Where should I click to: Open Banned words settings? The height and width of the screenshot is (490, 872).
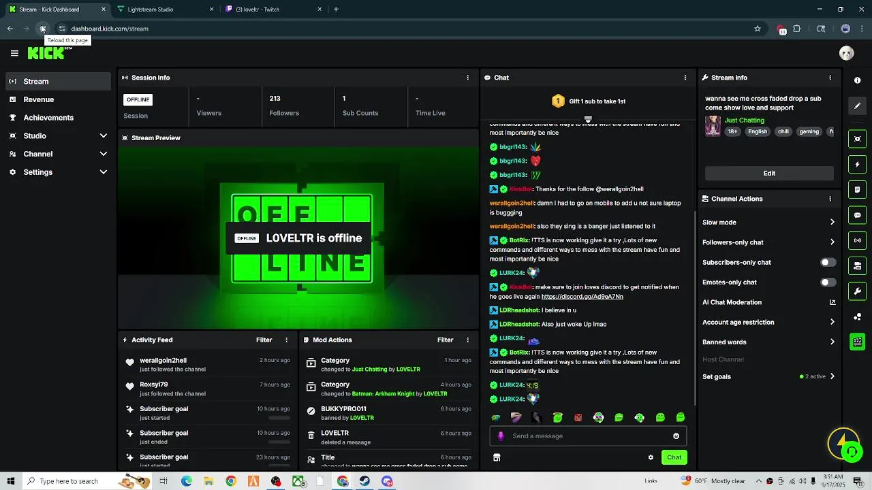[x=768, y=342]
